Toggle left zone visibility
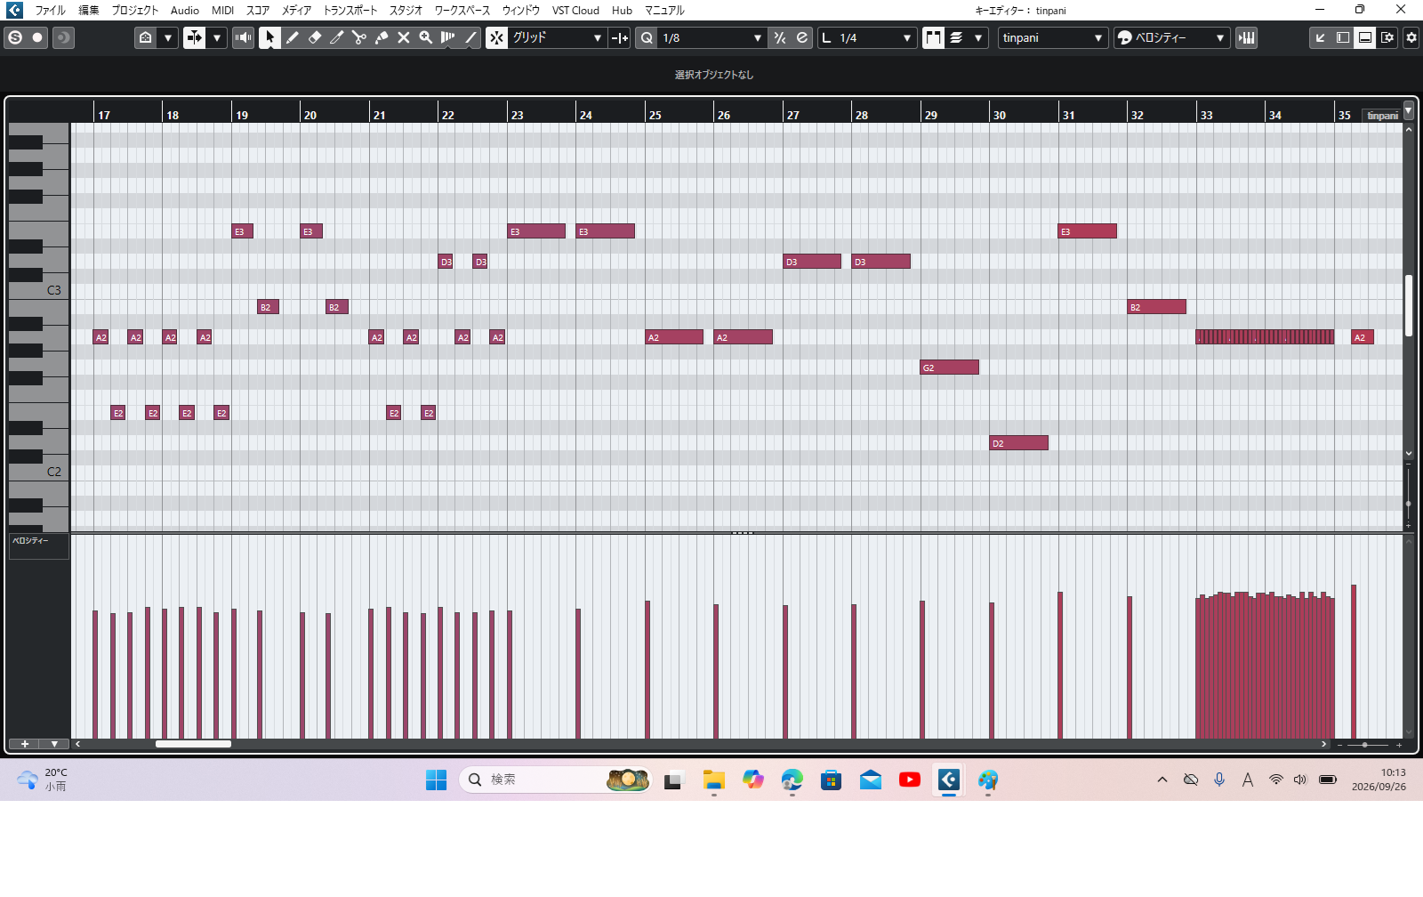 pos(1343,37)
